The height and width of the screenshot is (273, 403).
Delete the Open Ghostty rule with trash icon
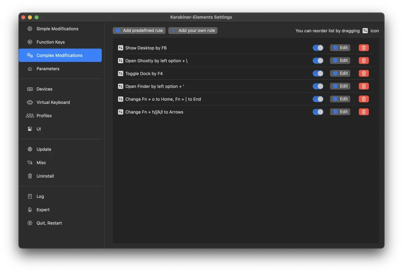364,61
